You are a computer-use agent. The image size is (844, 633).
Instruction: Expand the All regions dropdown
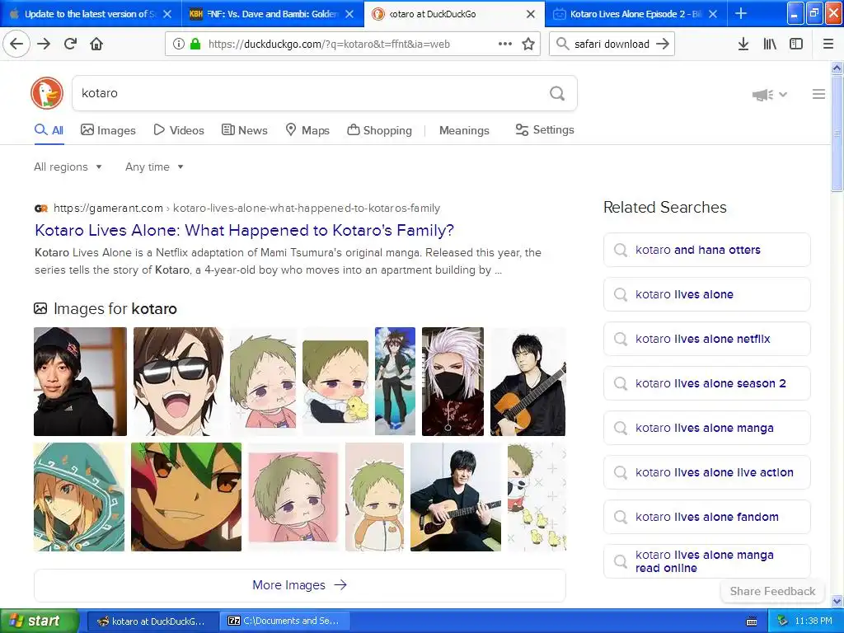click(68, 166)
